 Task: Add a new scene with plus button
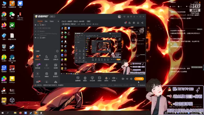click(x=58, y=21)
